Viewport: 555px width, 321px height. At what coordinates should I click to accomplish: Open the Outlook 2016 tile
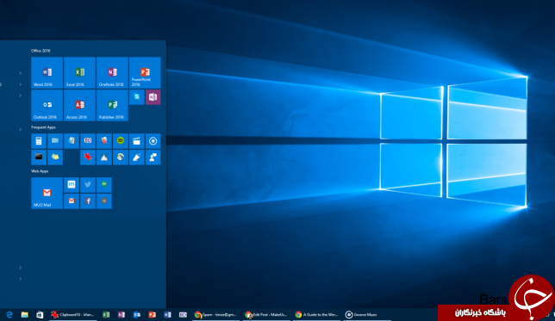[47, 105]
